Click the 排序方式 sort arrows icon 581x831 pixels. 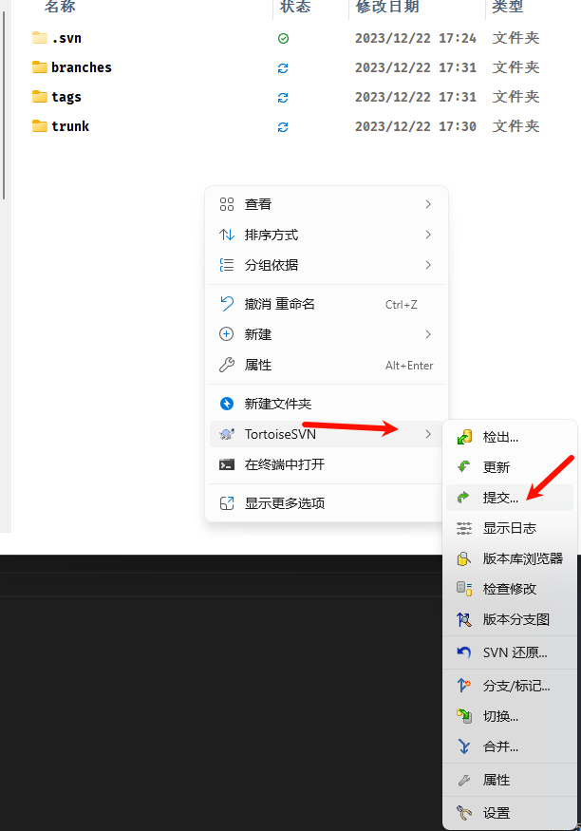(227, 235)
